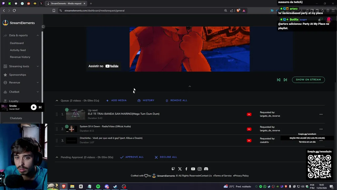Open queue HISTORY
The image size is (337, 190).
point(146,101)
